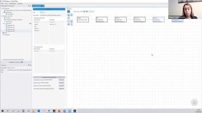Click Перейти for Перекрытия action row

click(62, 80)
